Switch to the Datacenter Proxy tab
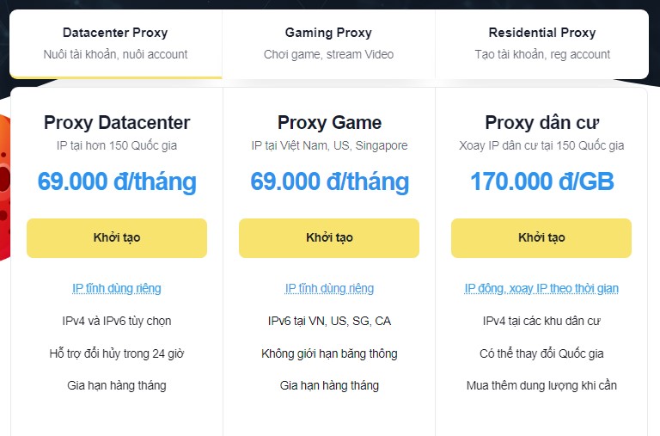 pos(115,43)
